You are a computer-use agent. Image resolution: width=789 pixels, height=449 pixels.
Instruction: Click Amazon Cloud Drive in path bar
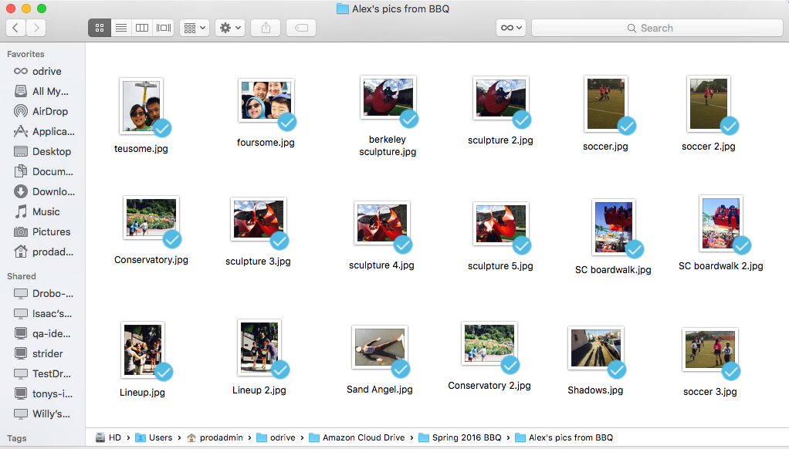tap(357, 437)
